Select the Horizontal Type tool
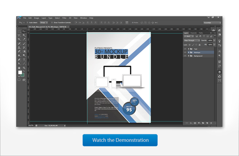Screen dimensions: 239x156 point(24,60)
